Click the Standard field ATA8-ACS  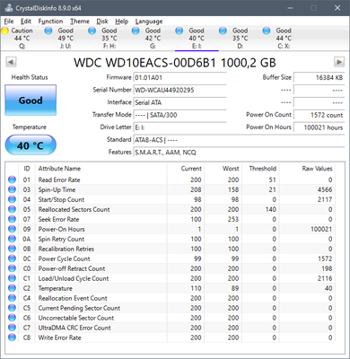pos(239,140)
